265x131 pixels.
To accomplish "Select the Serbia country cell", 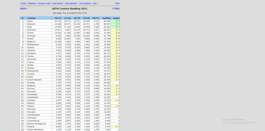I will tap(40, 65).
